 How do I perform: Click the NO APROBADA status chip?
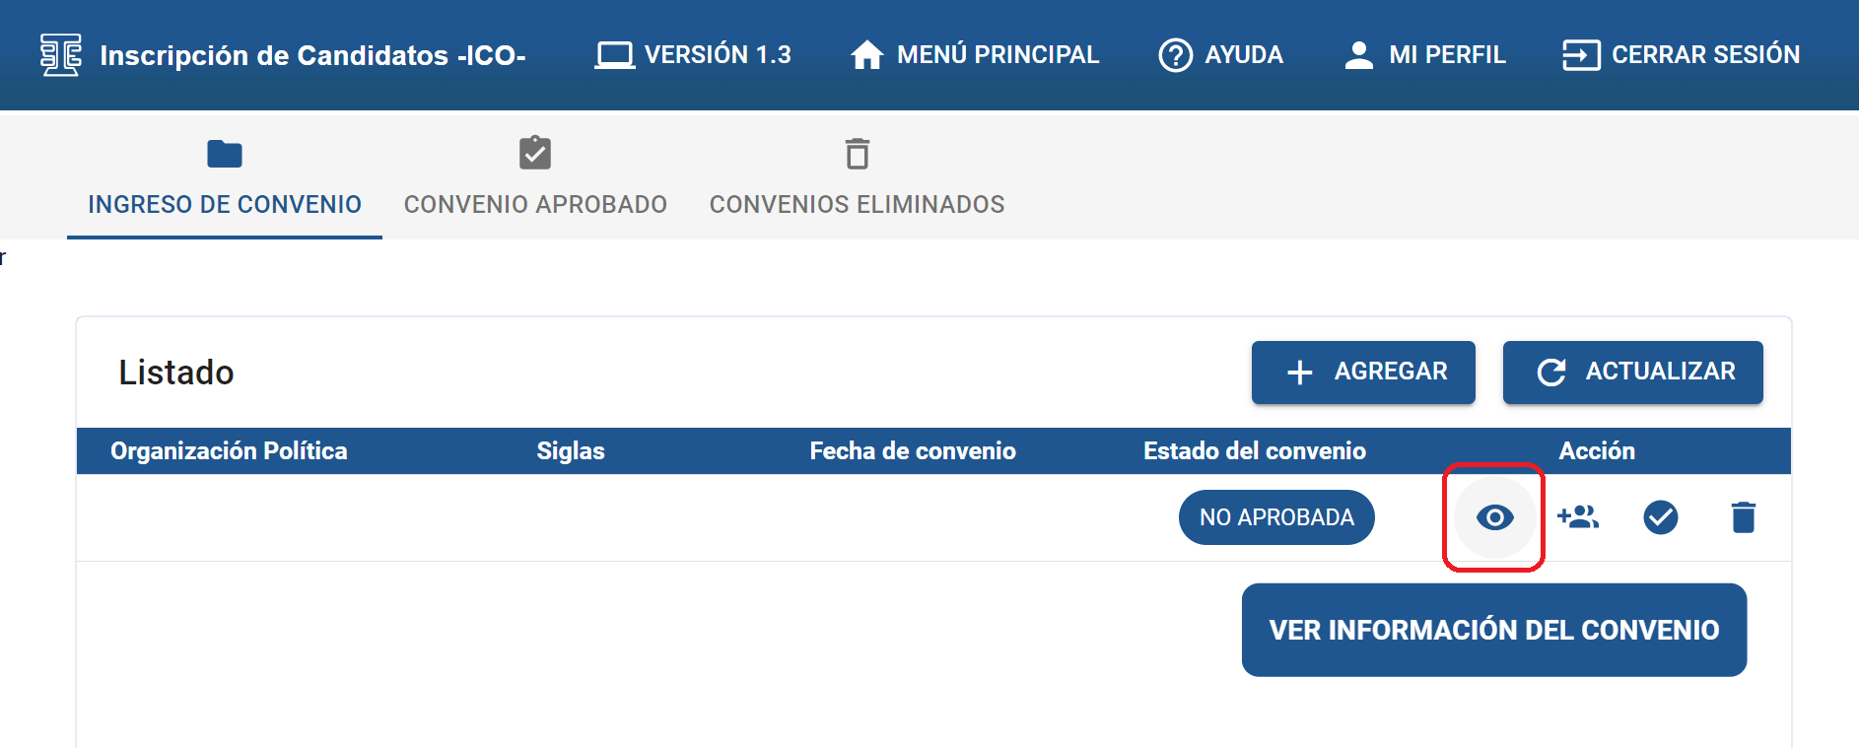1276,517
